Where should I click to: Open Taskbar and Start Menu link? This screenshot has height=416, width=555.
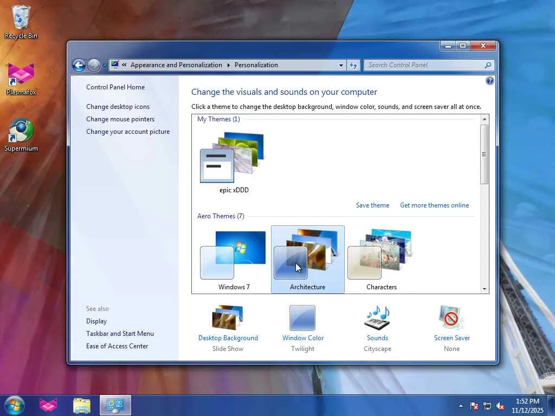(120, 333)
